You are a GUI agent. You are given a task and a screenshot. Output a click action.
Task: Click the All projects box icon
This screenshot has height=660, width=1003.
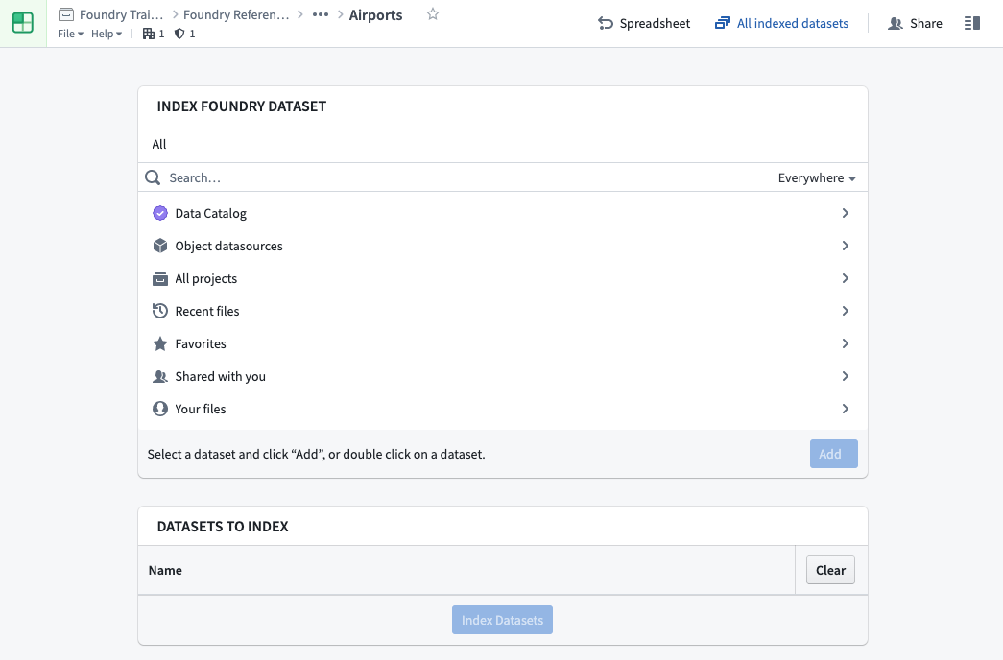point(160,278)
